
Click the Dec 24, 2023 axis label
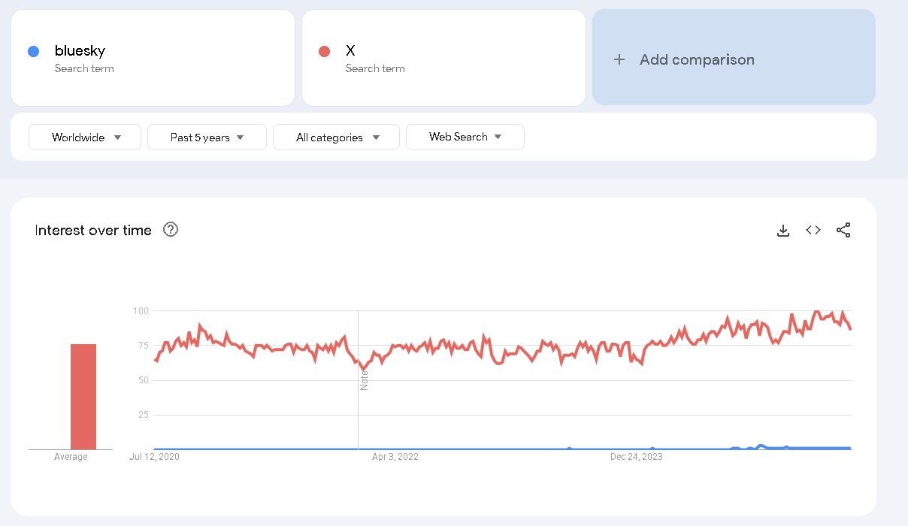click(637, 456)
